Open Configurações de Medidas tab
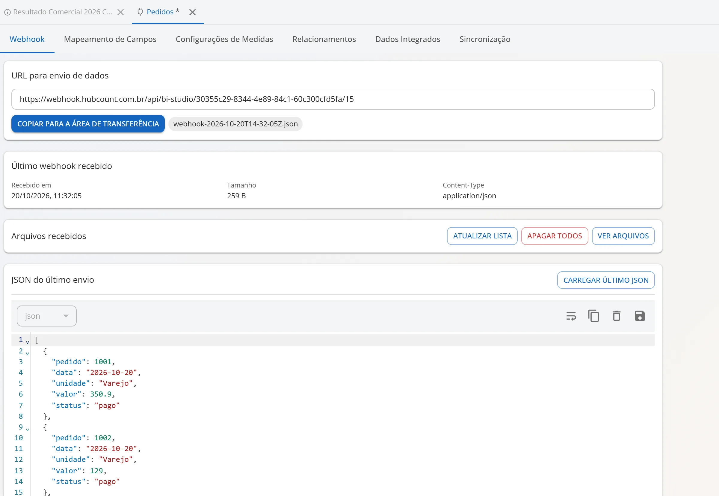Image resolution: width=719 pixels, height=496 pixels. (224, 39)
